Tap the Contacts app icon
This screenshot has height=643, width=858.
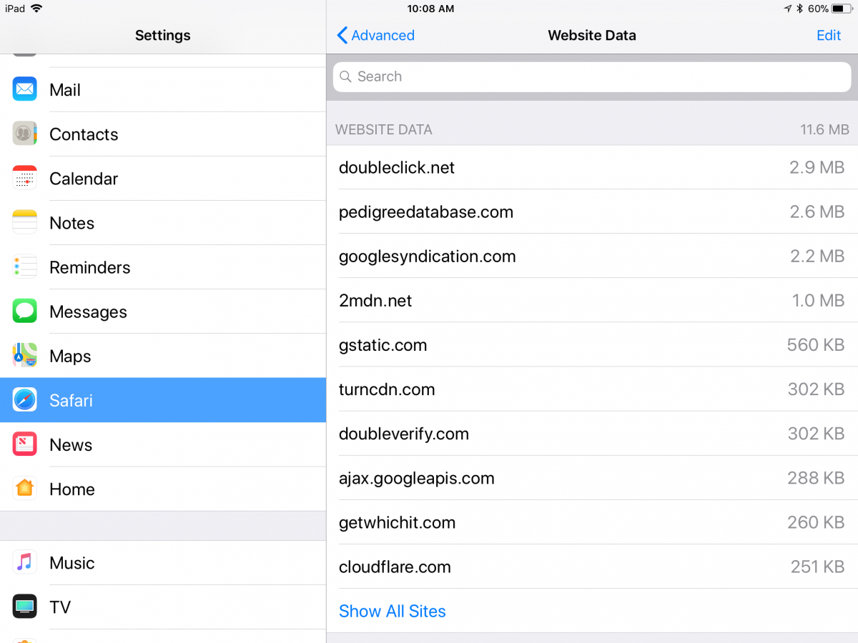pos(25,134)
